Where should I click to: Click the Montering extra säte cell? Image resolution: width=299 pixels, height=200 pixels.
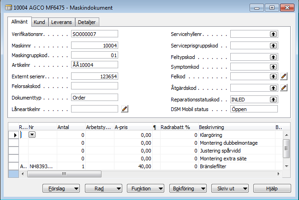pos(237,159)
